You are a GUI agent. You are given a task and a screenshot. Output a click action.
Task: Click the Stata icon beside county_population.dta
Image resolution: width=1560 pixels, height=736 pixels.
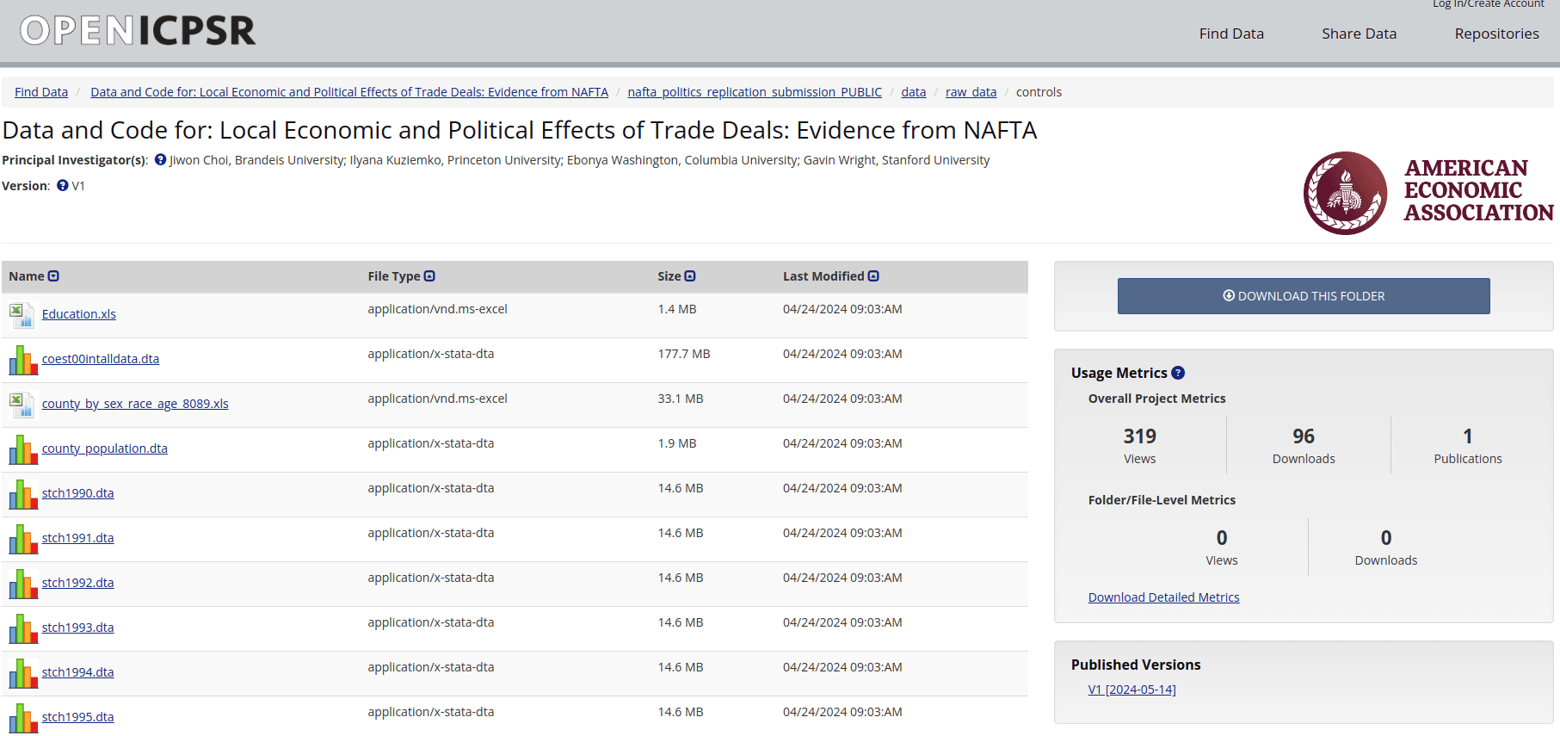tap(23, 449)
